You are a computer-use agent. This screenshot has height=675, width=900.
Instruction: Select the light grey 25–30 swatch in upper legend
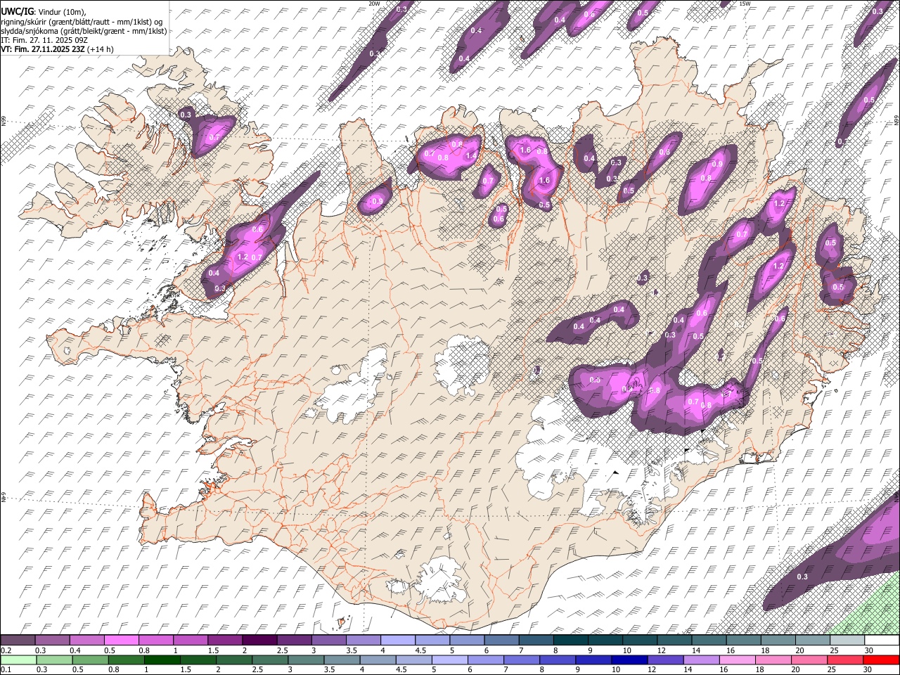click(848, 641)
